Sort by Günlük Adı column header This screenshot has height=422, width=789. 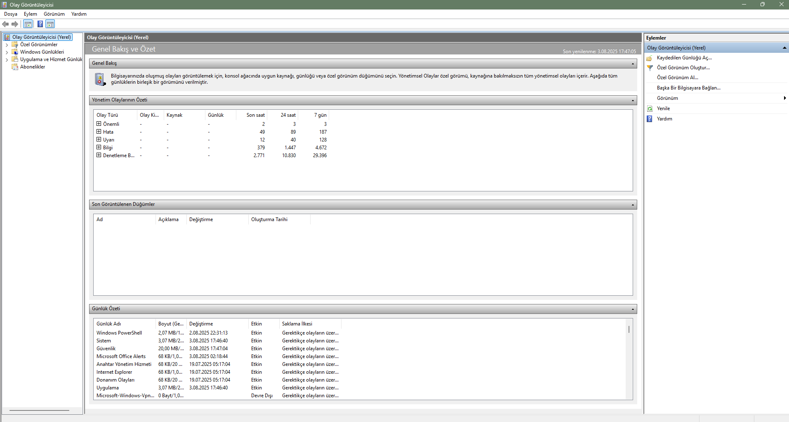(125, 324)
